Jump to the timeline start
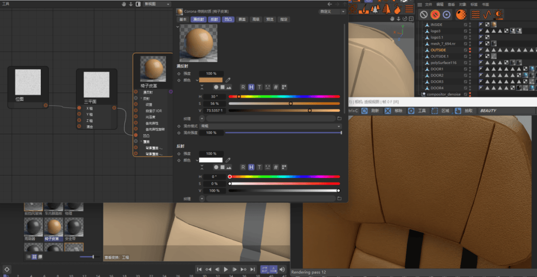Image resolution: width=537 pixels, height=277 pixels. pos(199,269)
